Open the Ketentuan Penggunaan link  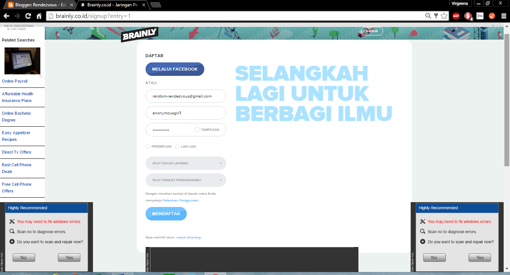181,200
